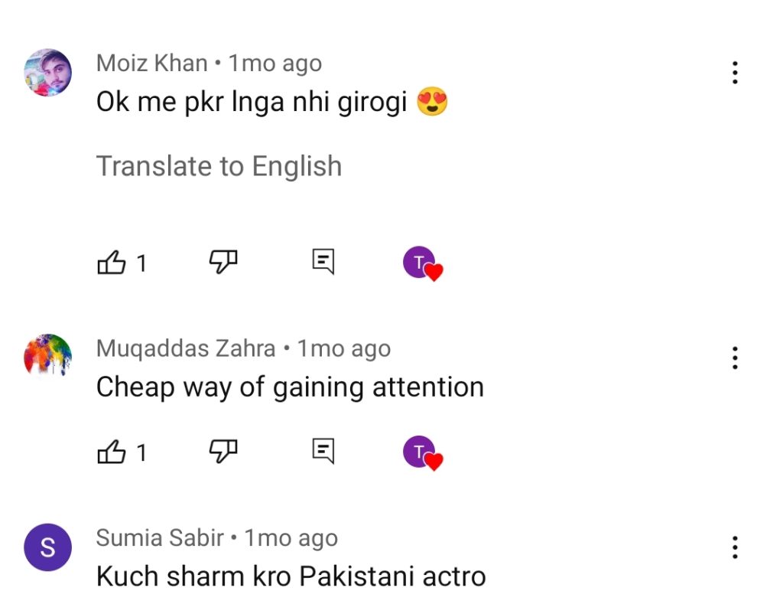Like Muqaddas Zahra's comment

112,452
